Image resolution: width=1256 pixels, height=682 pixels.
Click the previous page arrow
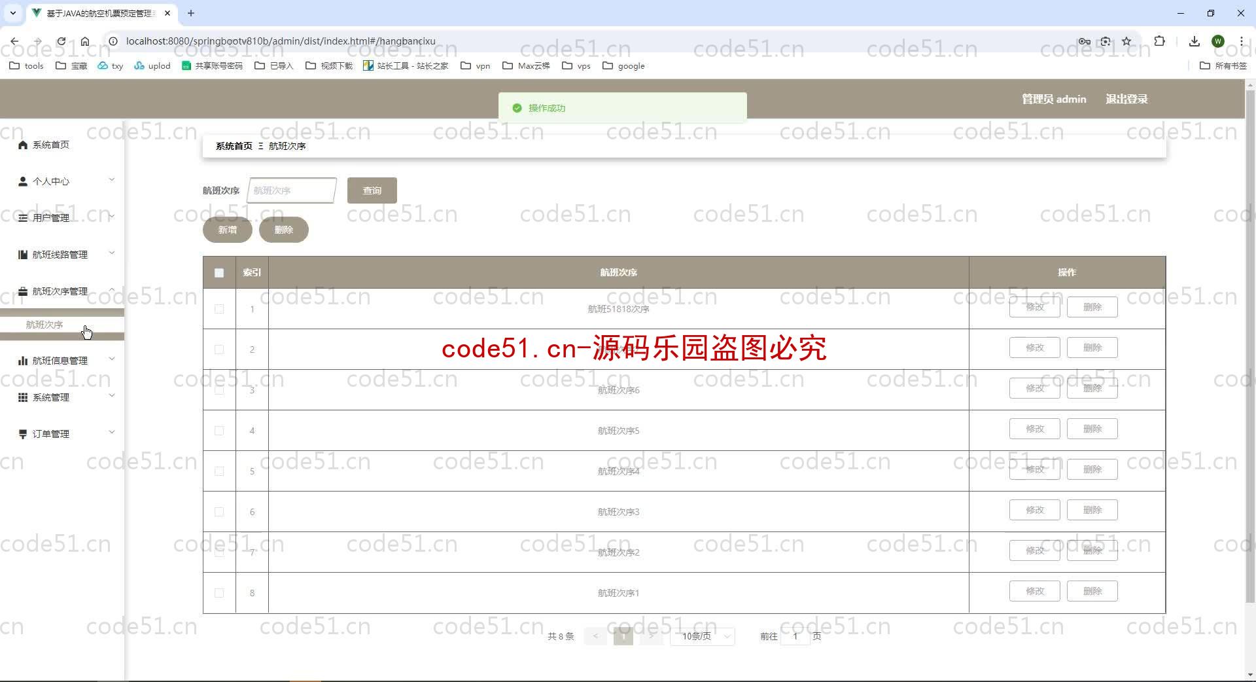coord(595,636)
